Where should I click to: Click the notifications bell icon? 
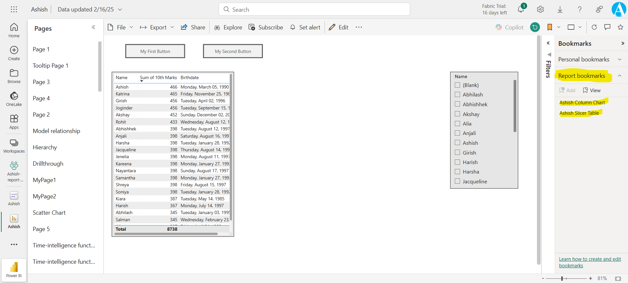pos(521,9)
